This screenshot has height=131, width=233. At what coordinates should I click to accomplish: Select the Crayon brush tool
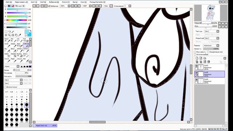click(19, 60)
